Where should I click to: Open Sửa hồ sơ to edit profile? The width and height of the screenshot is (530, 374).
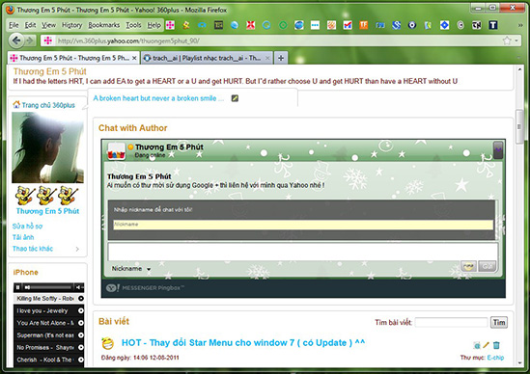point(27,227)
